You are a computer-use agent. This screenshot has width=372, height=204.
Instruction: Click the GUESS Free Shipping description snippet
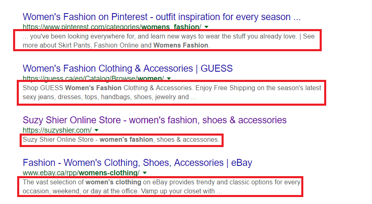pos(172,93)
